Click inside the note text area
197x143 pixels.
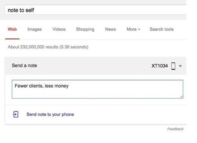(x=97, y=89)
